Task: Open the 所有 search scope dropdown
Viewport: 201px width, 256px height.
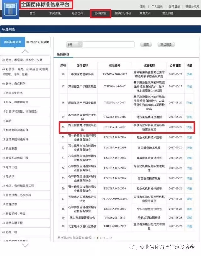Action: (x=74, y=45)
